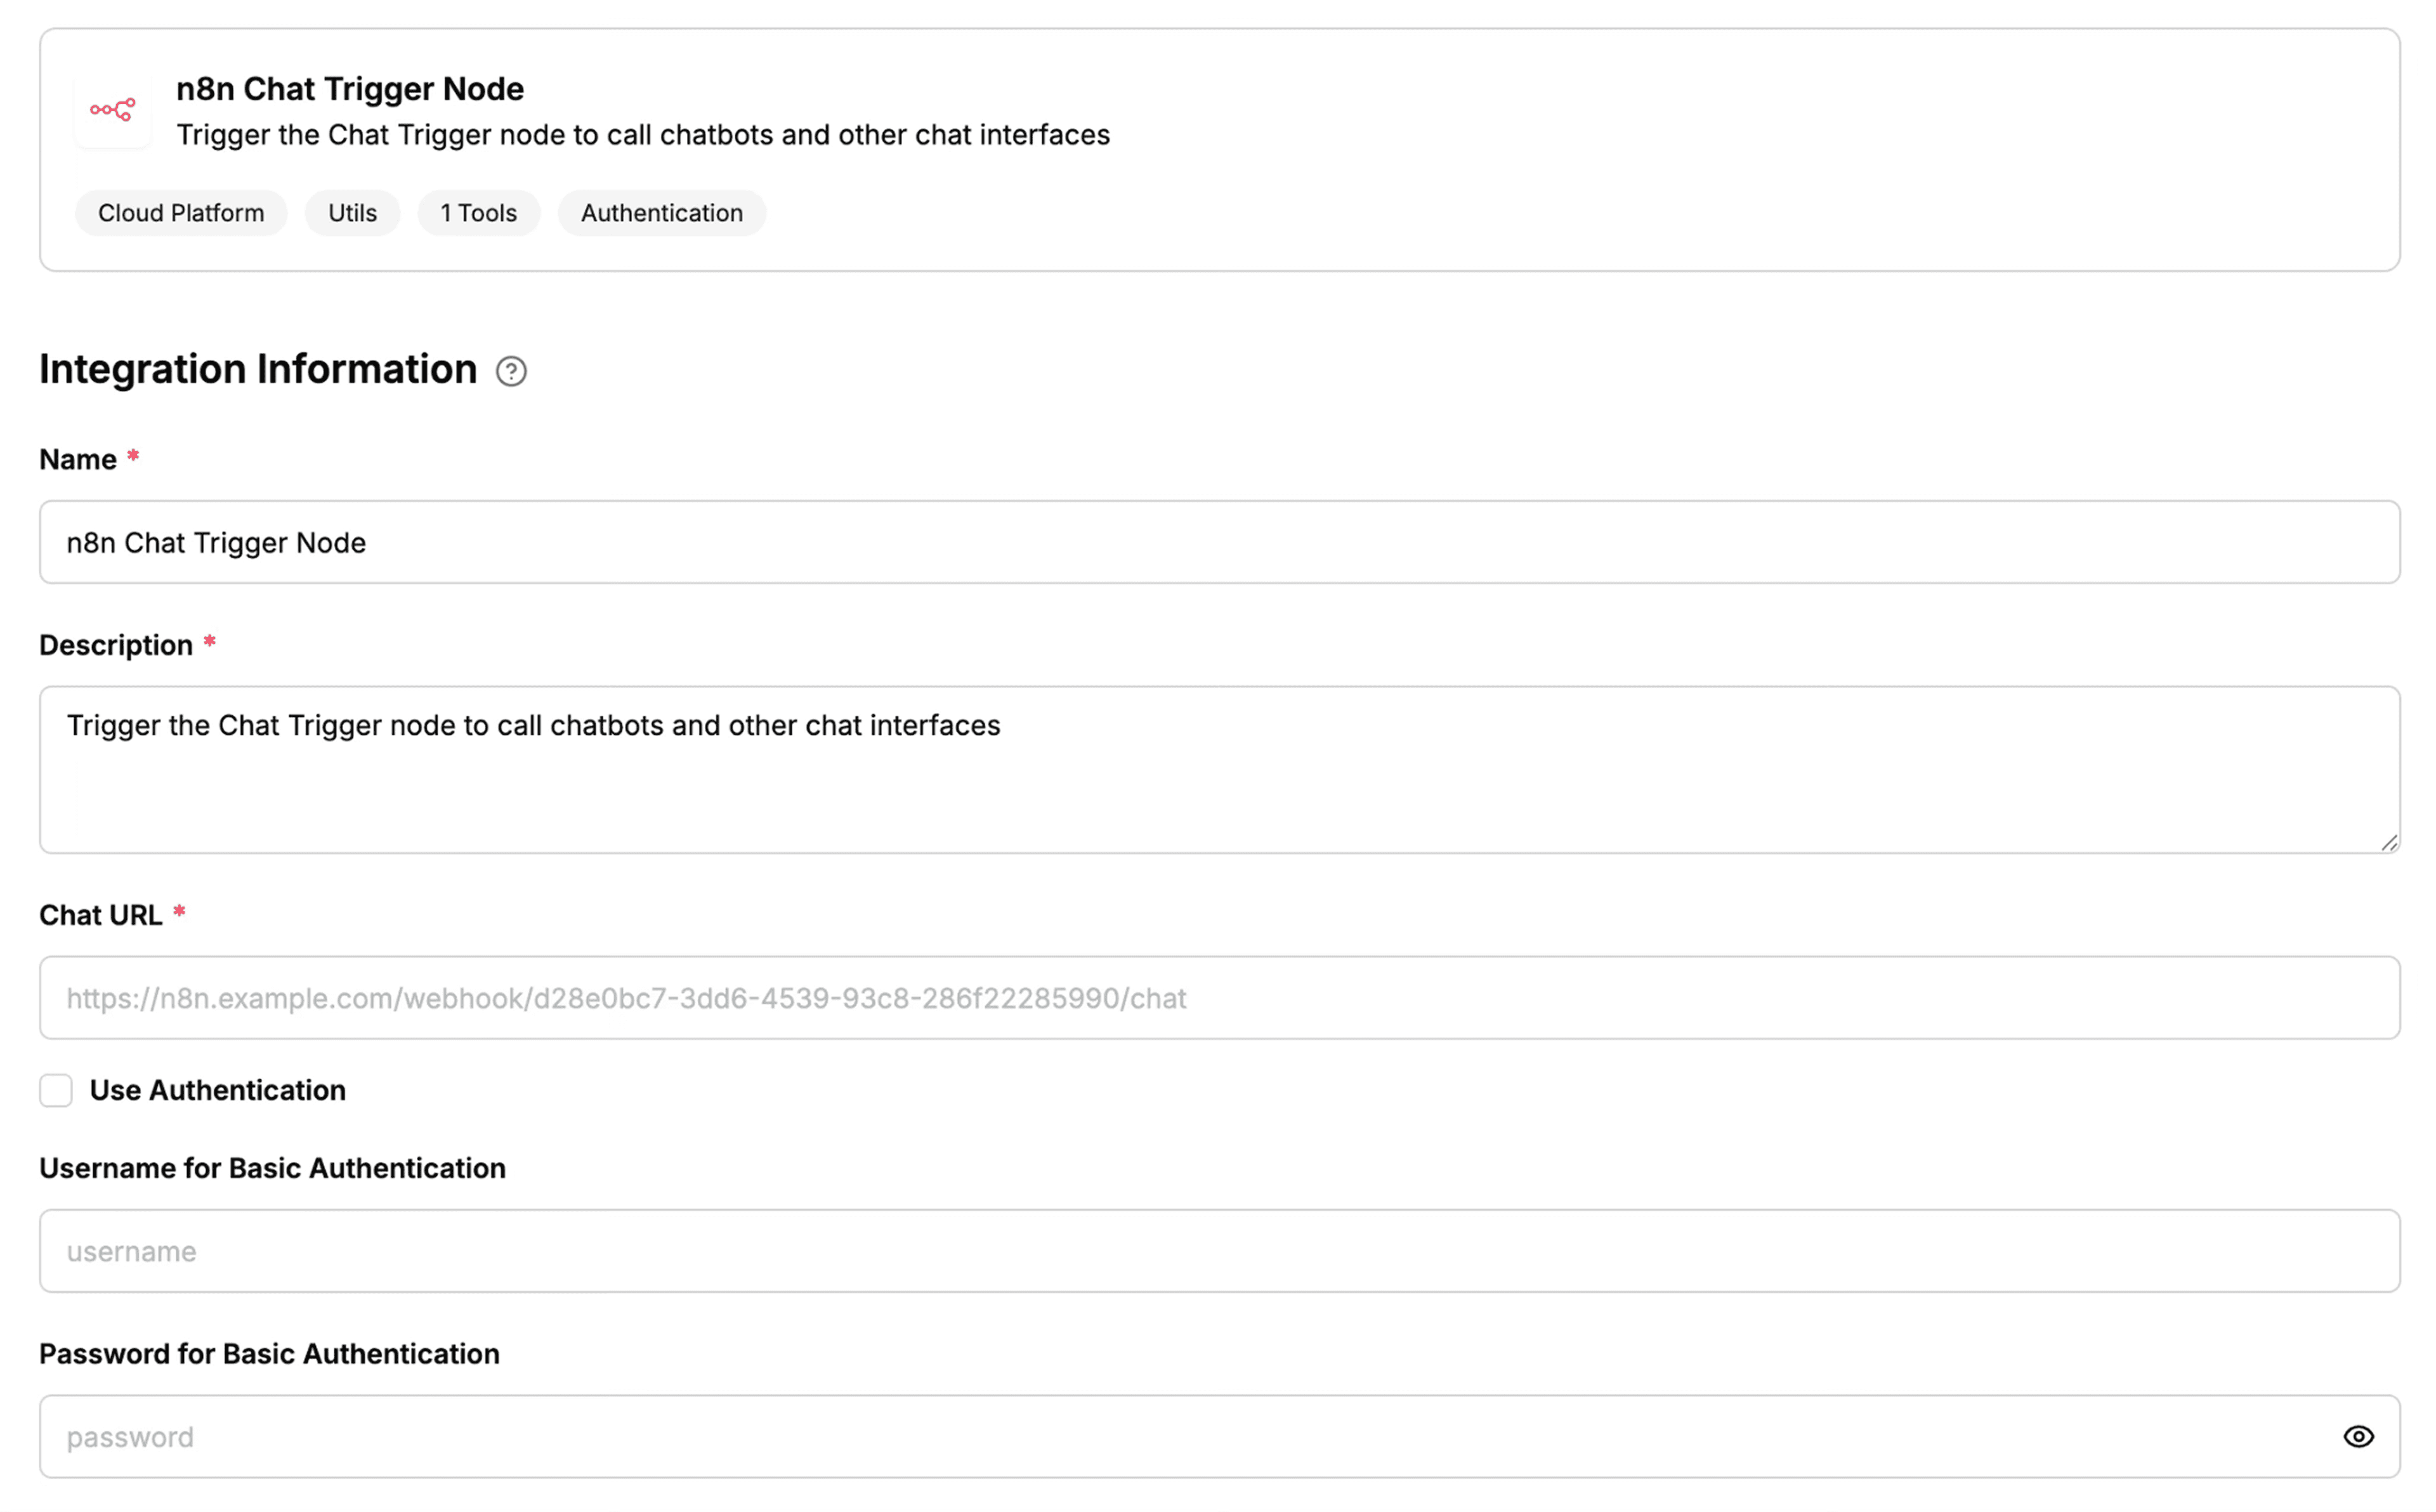The height and width of the screenshot is (1512, 2436).
Task: Click the Utils tag
Action: pos(352,213)
